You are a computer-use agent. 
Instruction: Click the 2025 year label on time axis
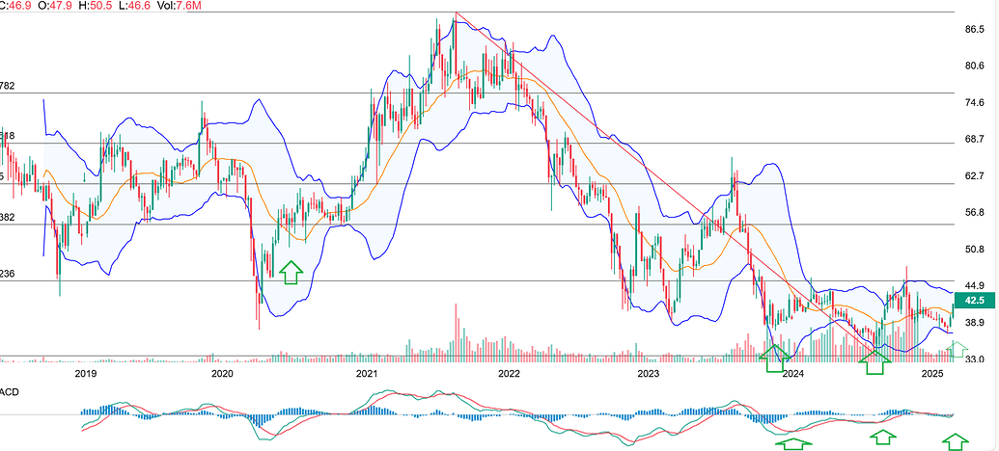pos(932,373)
